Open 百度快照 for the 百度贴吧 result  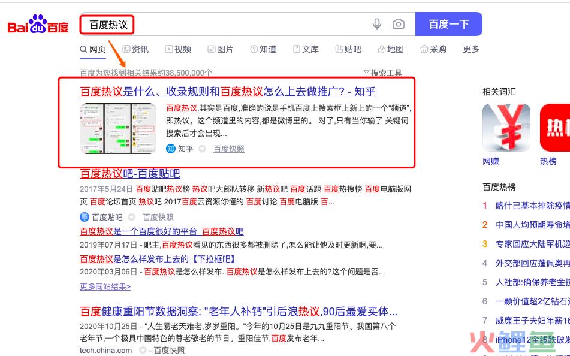click(158, 218)
